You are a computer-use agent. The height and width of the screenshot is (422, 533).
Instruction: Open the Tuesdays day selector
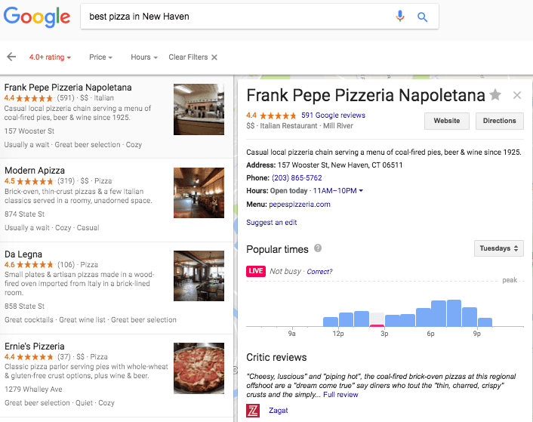tap(499, 248)
